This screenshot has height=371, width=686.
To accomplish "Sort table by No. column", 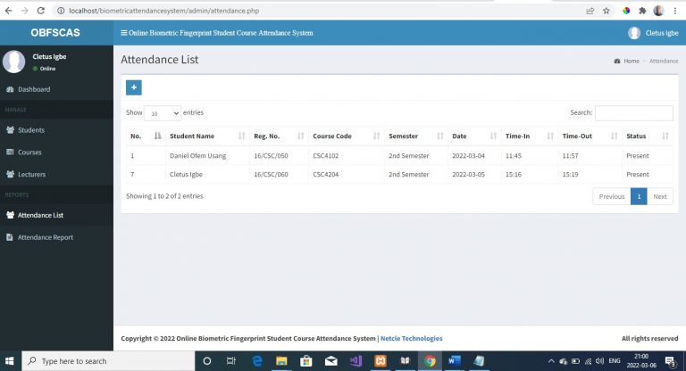I will [x=146, y=136].
